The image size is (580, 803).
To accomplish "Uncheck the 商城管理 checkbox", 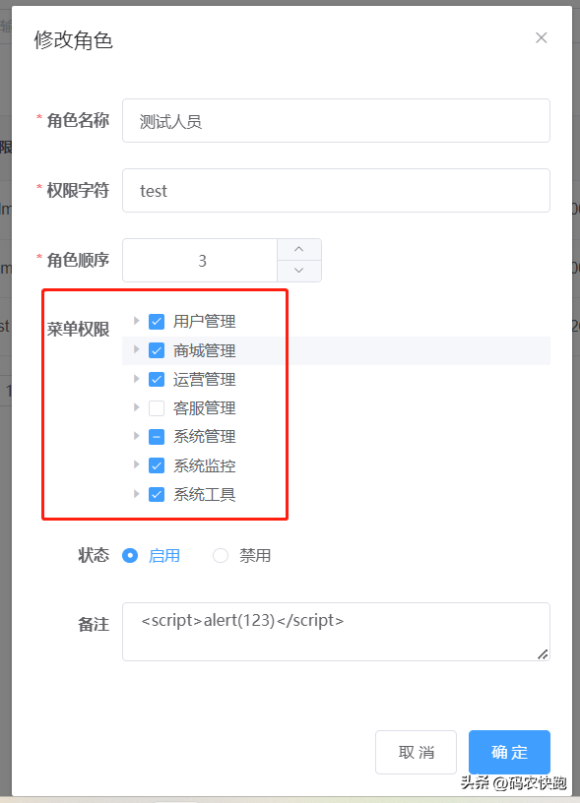I will pos(157,350).
